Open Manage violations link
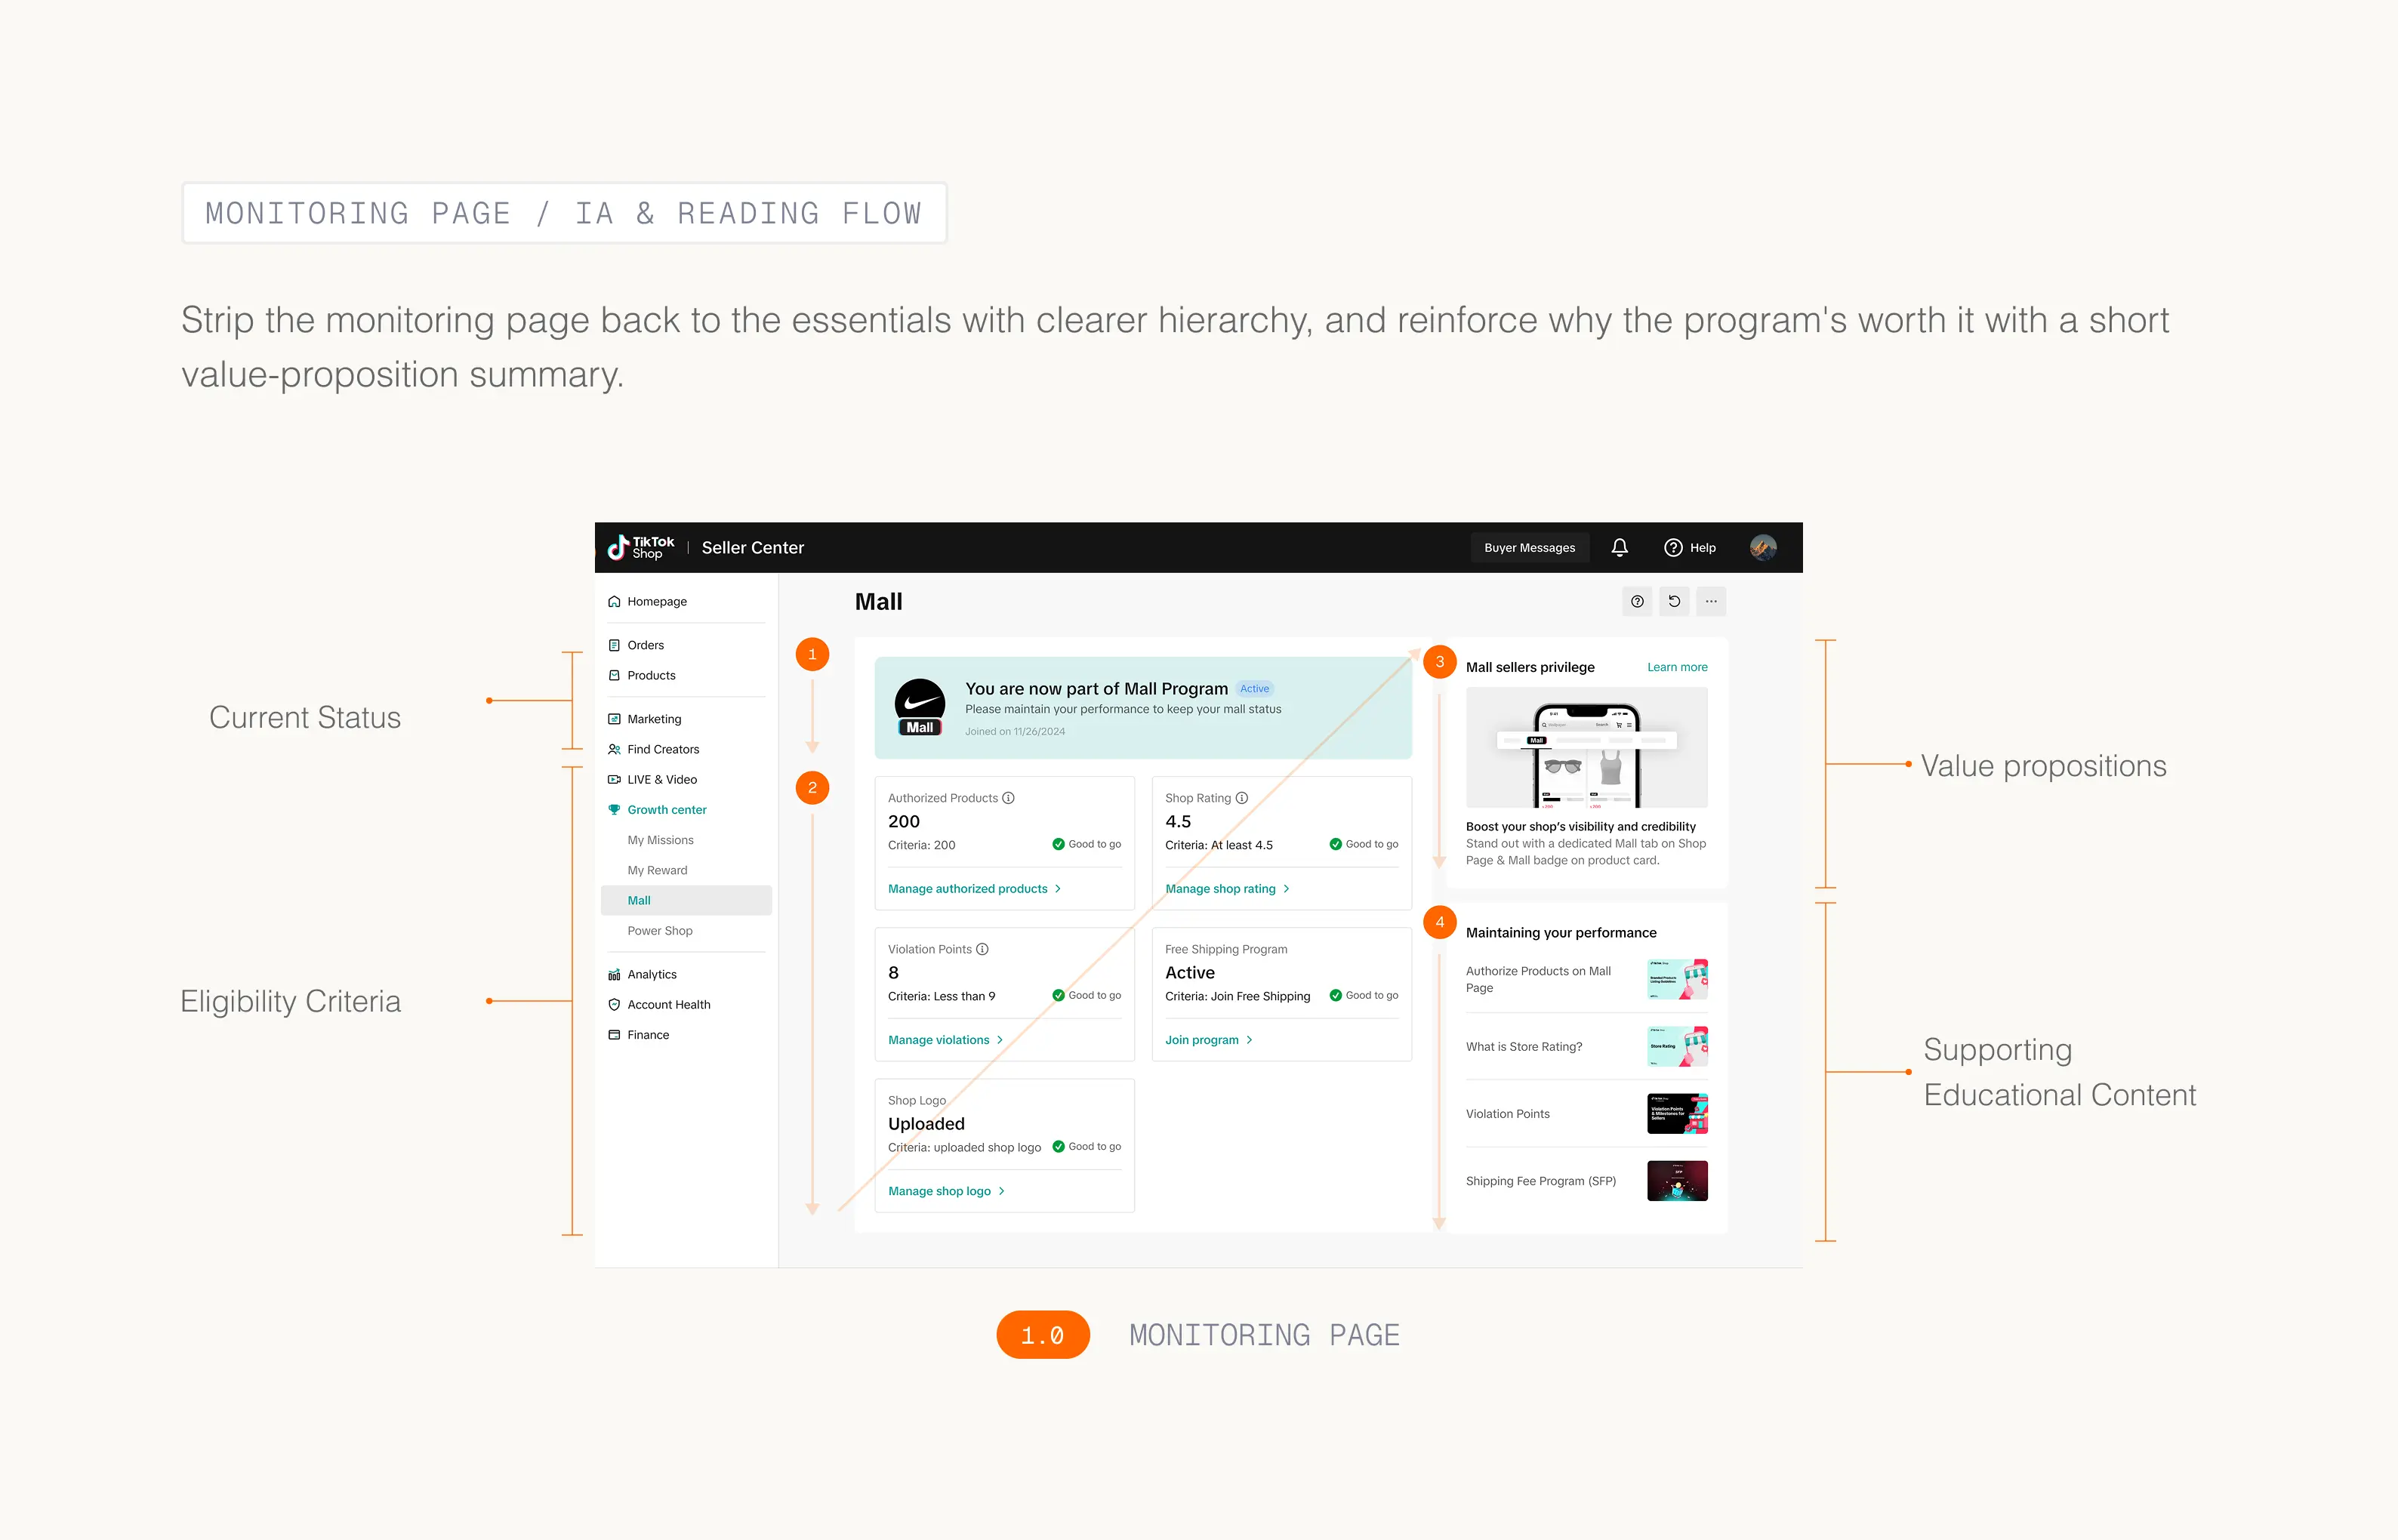2398x1540 pixels. point(938,1040)
